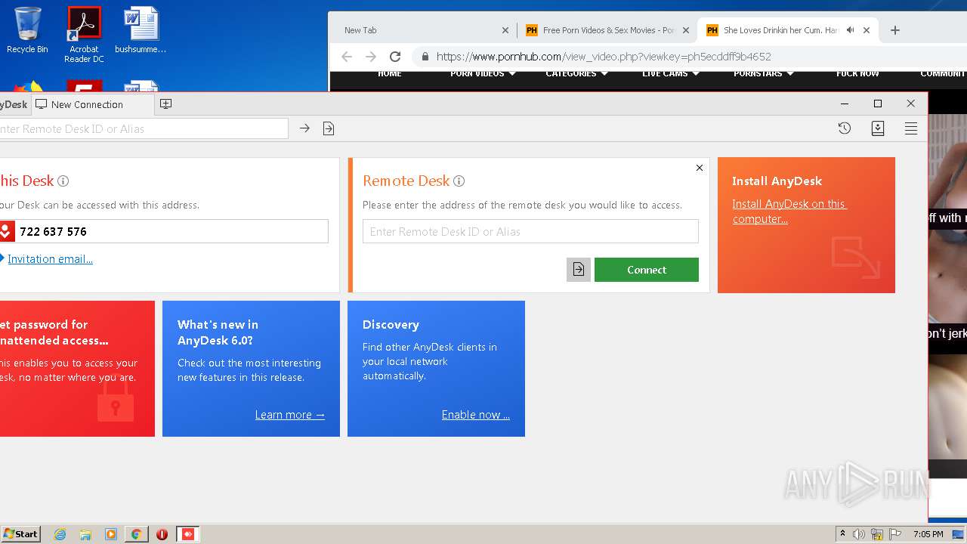
Task: Open the Learn more link in the What's new tile
Action: click(x=290, y=415)
